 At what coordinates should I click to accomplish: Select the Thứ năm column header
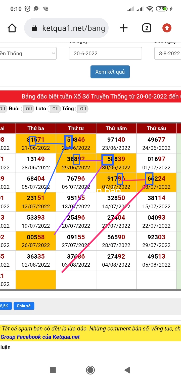tap(116, 128)
